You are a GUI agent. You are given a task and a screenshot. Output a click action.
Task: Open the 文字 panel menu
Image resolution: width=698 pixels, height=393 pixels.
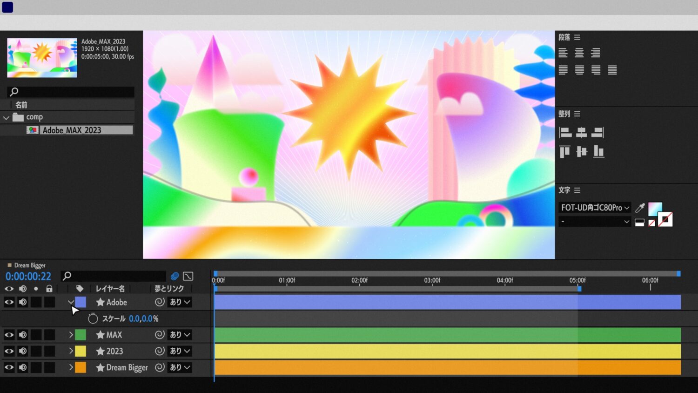[577, 190]
